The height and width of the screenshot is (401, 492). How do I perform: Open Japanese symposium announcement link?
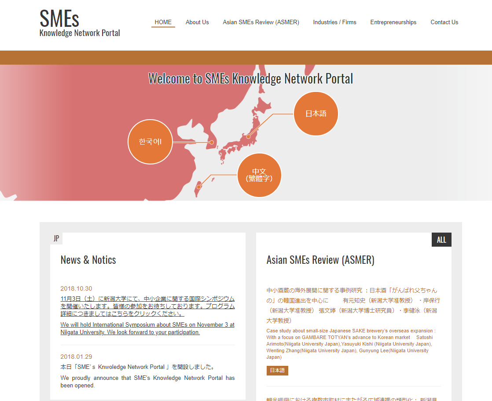(x=147, y=306)
